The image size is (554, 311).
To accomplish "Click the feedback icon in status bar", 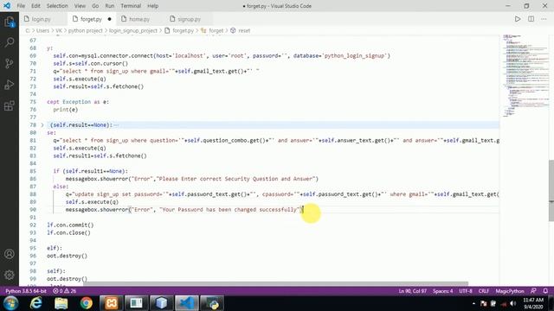I will coord(533,291).
